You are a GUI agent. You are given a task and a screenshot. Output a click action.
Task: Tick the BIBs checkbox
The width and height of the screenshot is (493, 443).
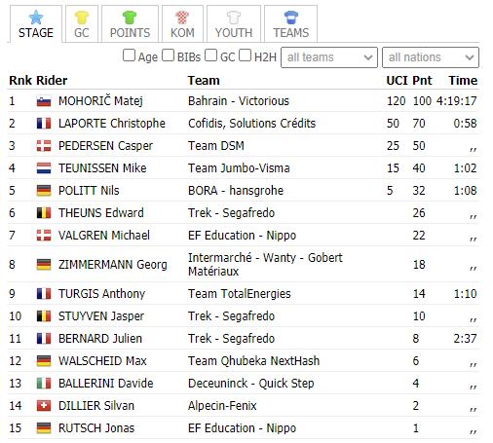point(168,55)
